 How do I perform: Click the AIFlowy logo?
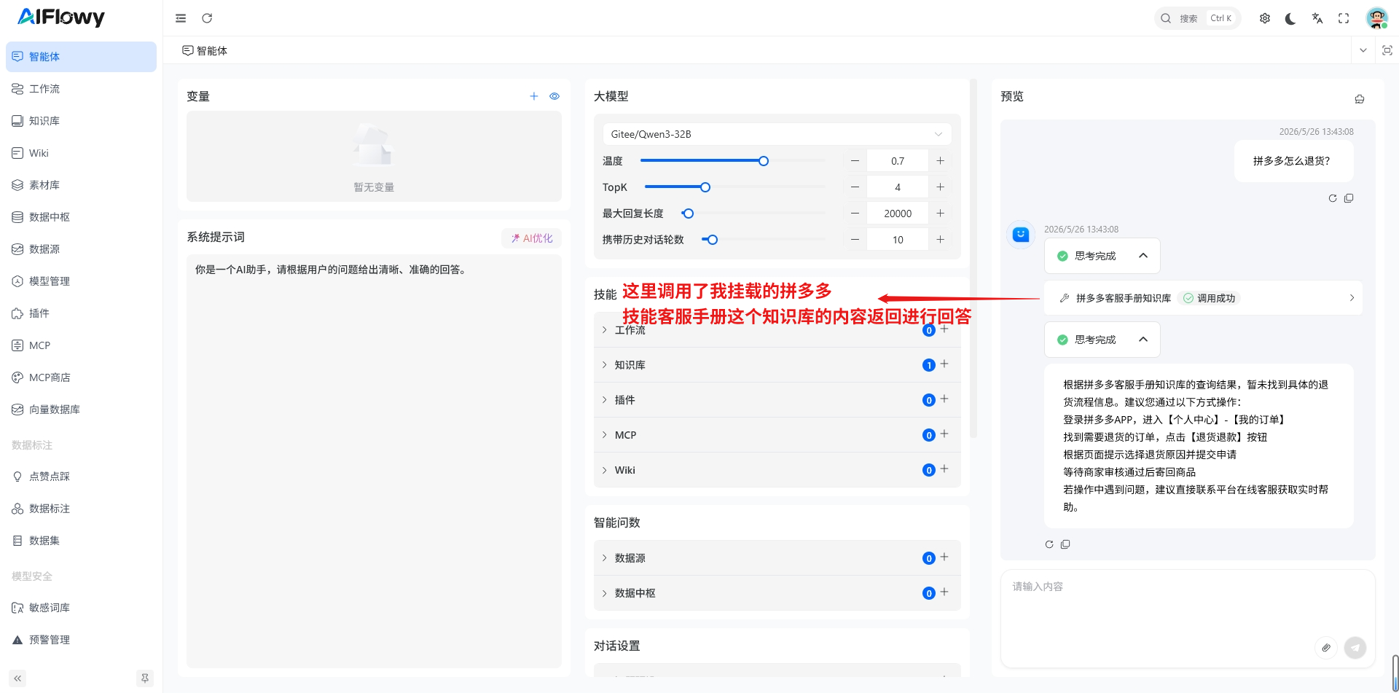(61, 17)
